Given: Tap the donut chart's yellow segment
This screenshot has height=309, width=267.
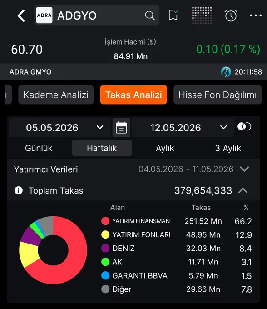Looking at the screenshot, I should 29,254.
